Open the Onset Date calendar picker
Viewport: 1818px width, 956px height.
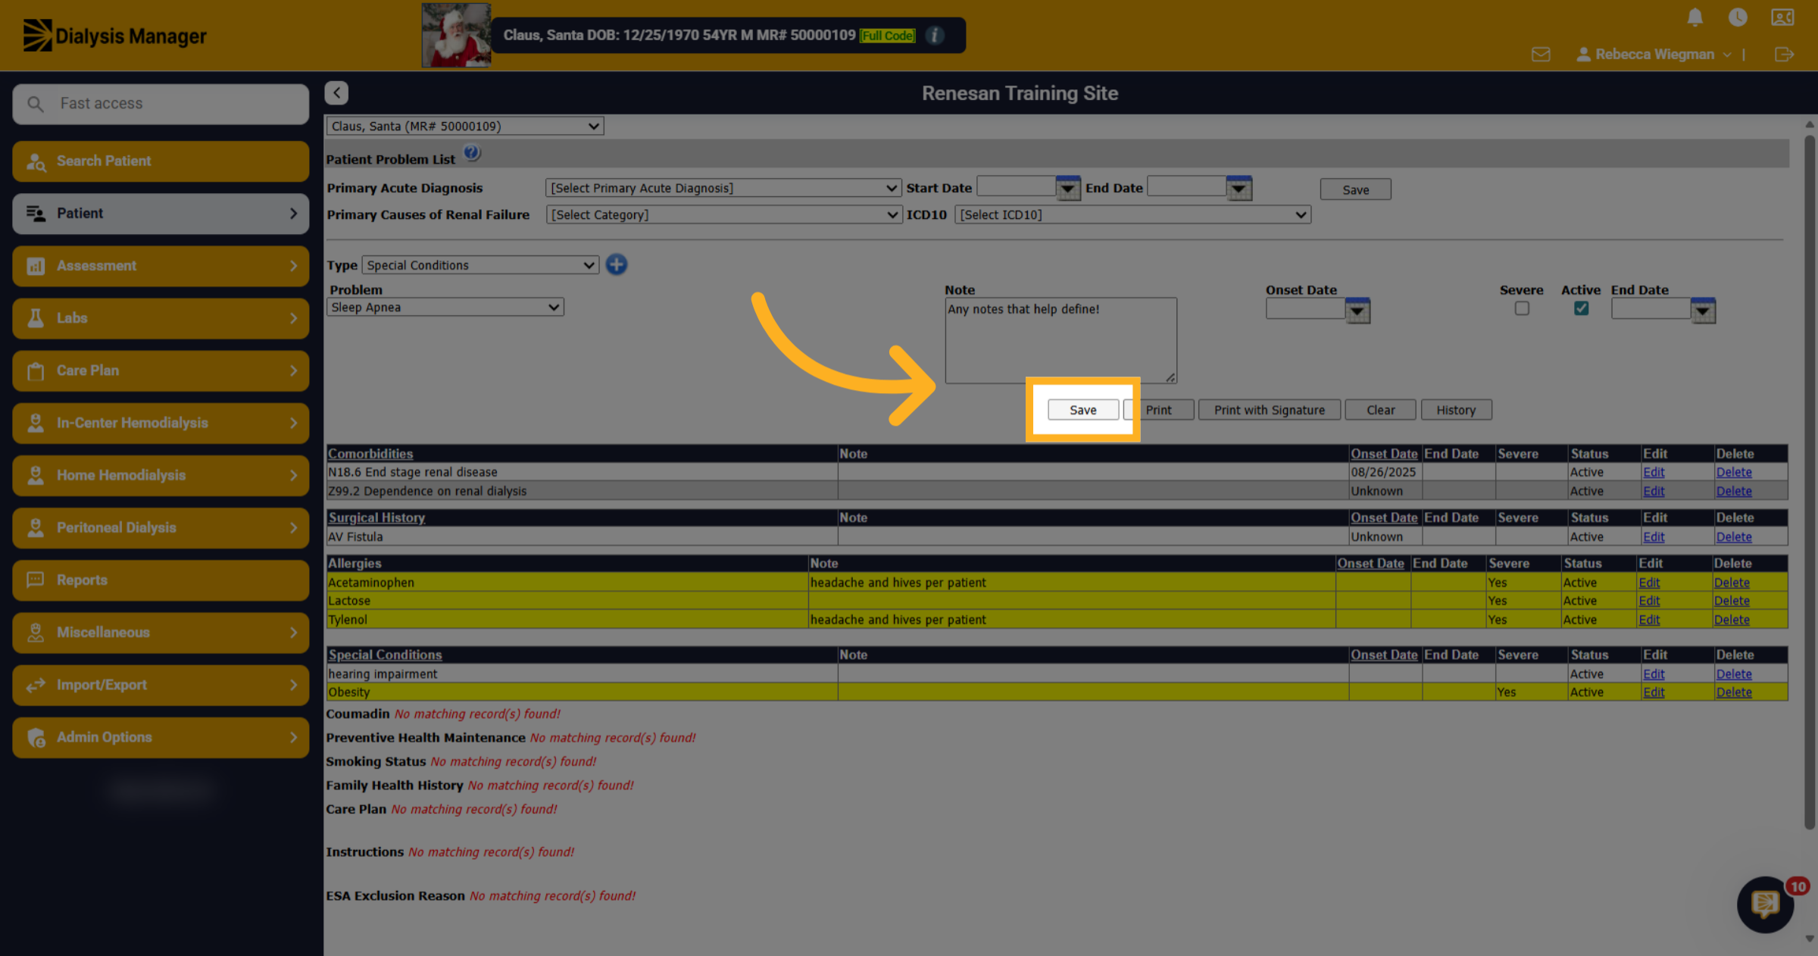[1357, 311]
